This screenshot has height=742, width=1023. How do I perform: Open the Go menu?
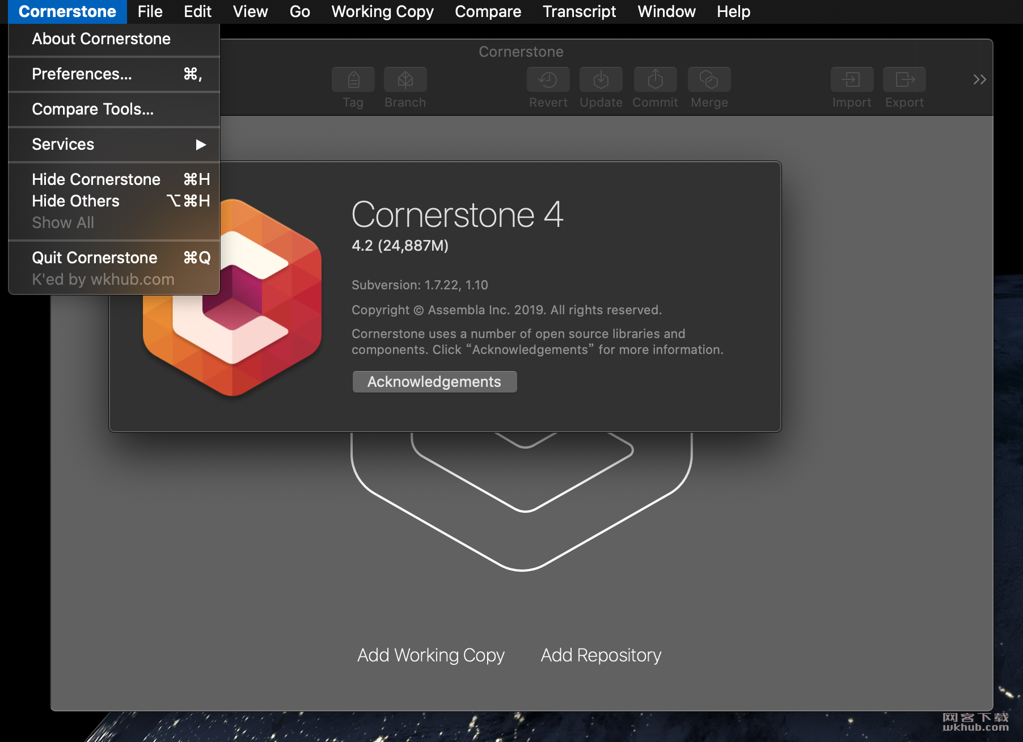[x=299, y=11]
